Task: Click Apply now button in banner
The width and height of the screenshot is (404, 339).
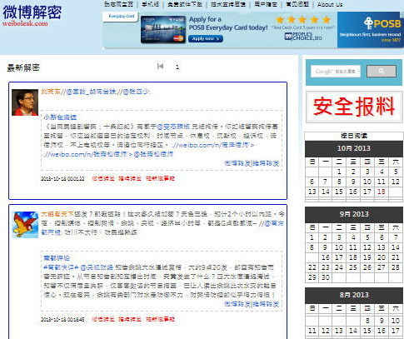Action: click(206, 39)
